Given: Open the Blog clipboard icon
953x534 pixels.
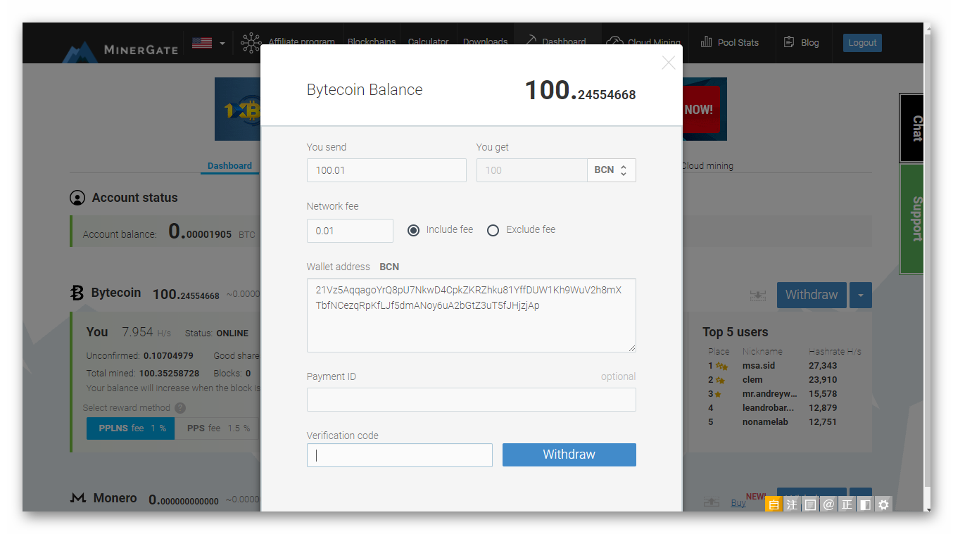Looking at the screenshot, I should [789, 42].
